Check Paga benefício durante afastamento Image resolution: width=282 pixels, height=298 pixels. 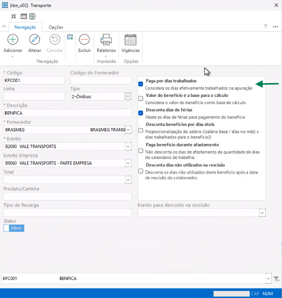141,151
